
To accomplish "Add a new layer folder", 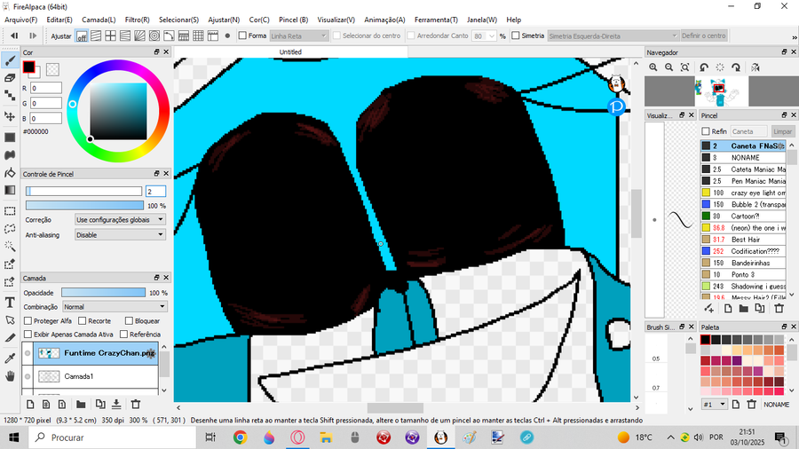I will [x=81, y=405].
